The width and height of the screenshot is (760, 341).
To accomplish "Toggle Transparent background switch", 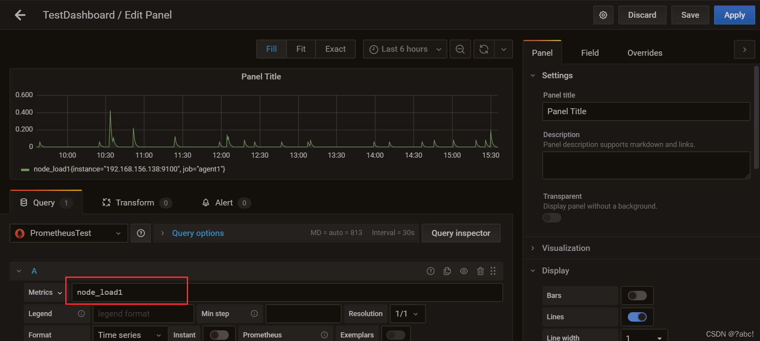I will (x=552, y=218).
